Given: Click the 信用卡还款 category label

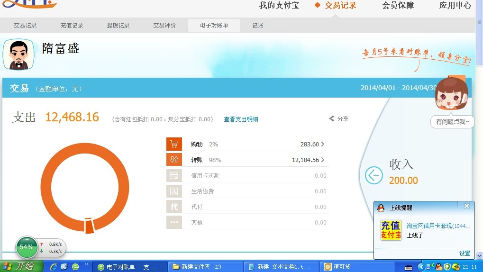Looking at the screenshot, I should click(205, 176).
